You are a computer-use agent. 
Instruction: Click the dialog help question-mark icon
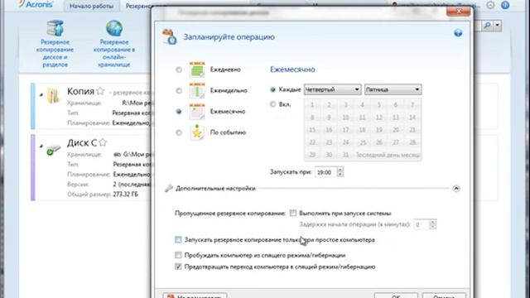(458, 33)
